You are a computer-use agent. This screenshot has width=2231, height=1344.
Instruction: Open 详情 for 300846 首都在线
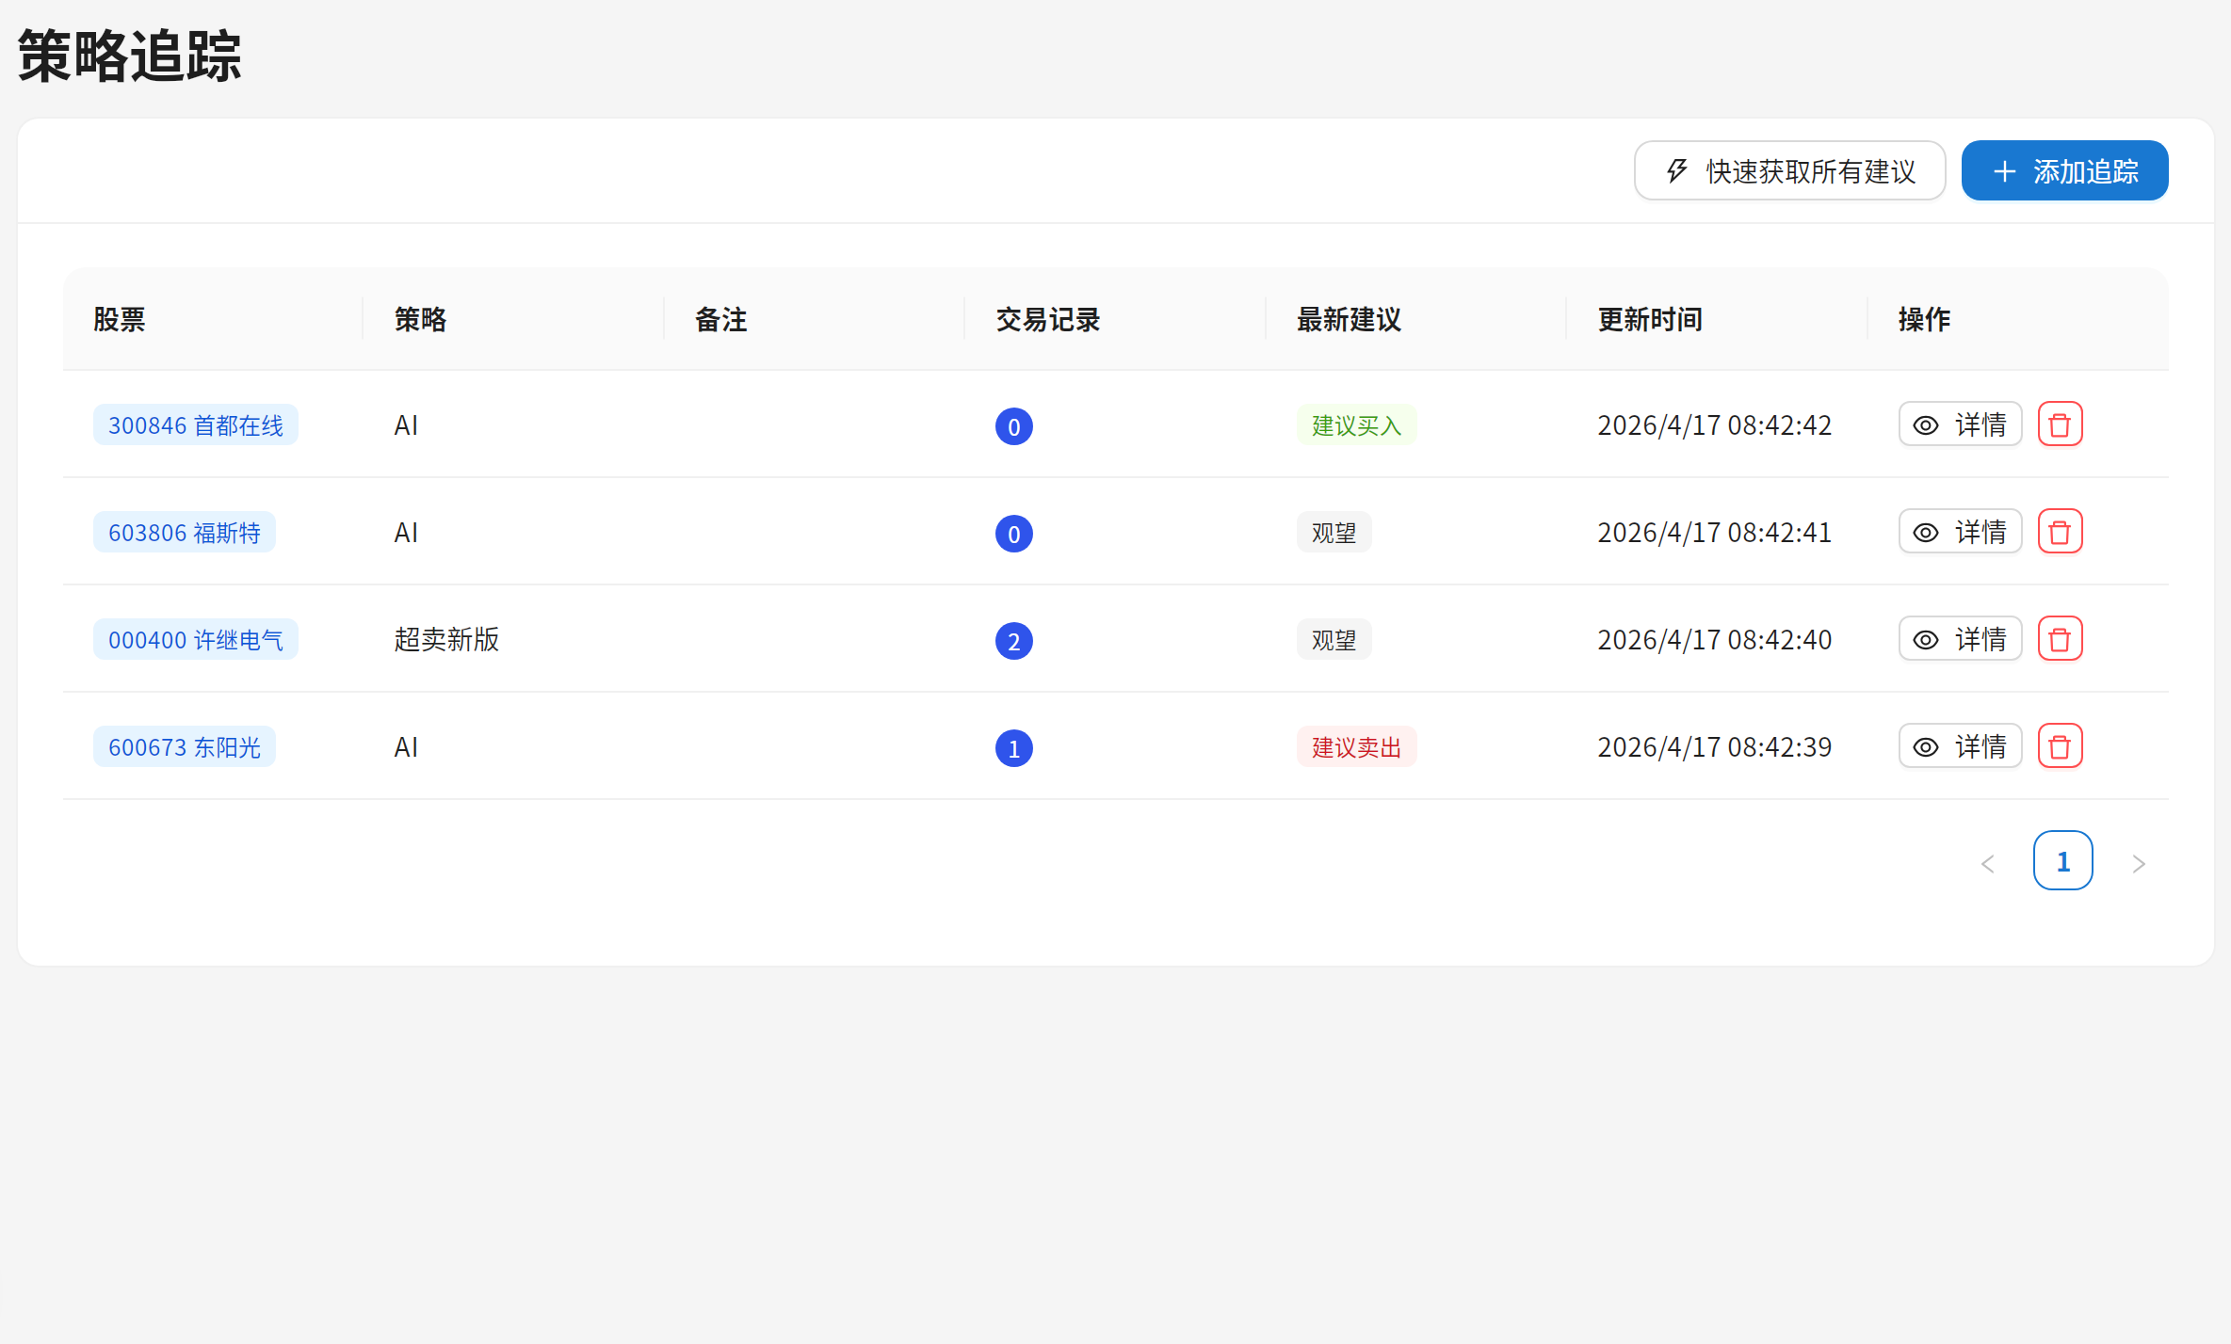click(1960, 424)
